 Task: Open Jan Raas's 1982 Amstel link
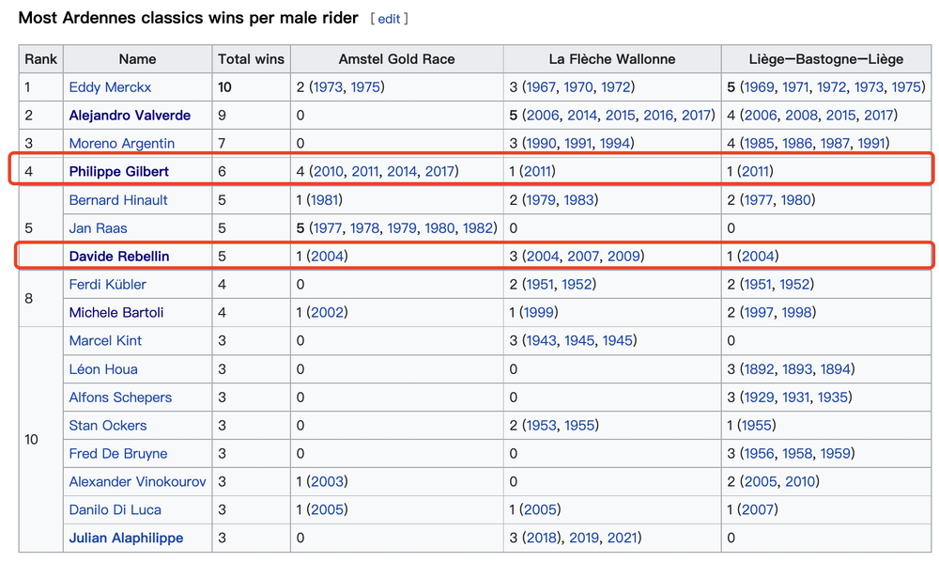(478, 227)
